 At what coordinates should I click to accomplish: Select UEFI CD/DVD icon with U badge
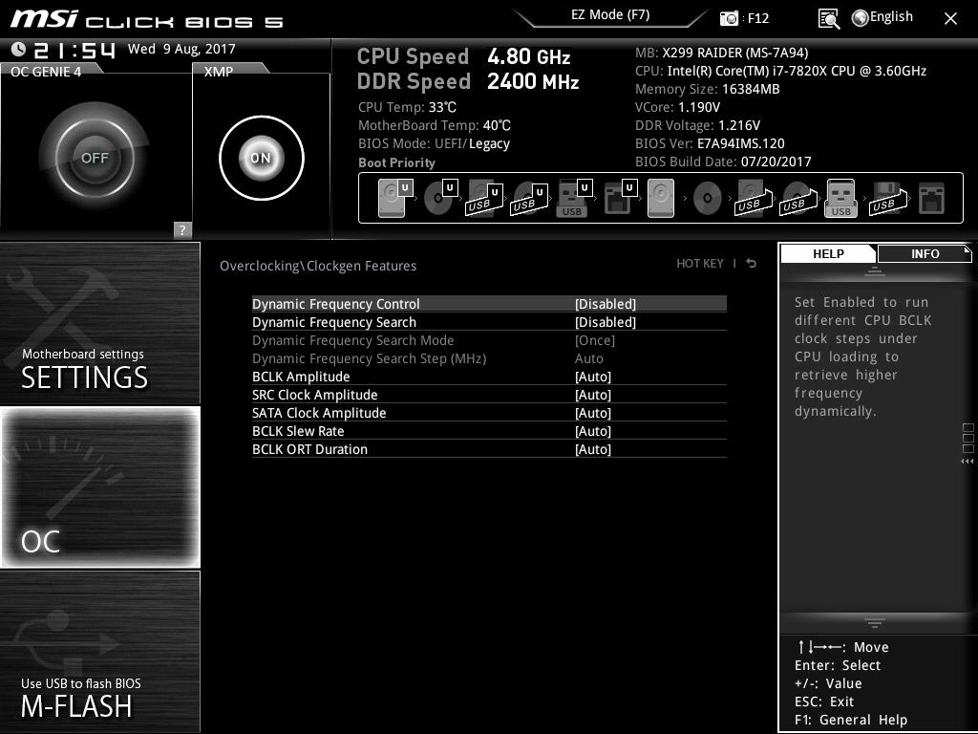click(x=440, y=198)
